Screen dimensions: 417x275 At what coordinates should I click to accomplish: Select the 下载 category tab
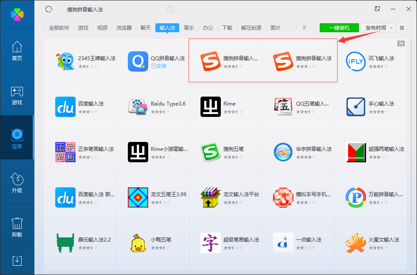227,28
